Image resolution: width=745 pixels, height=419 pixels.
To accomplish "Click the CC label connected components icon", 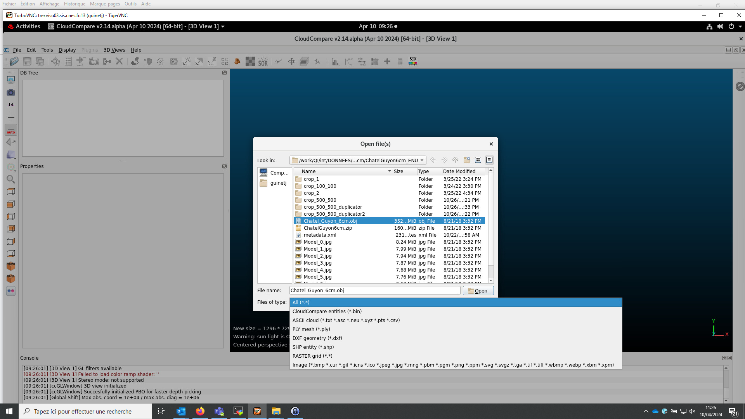I will pyautogui.click(x=225, y=61).
